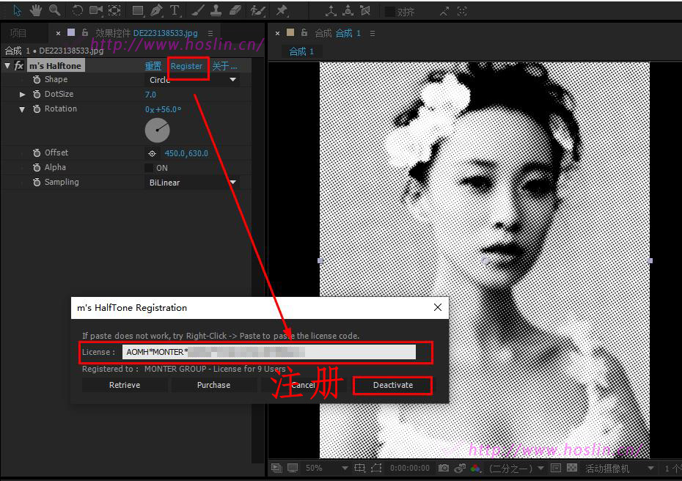Click the Register link

pos(186,66)
